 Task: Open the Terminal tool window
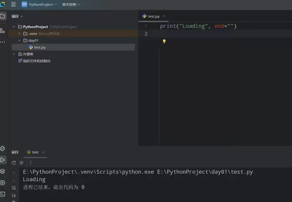pyautogui.click(x=3, y=194)
